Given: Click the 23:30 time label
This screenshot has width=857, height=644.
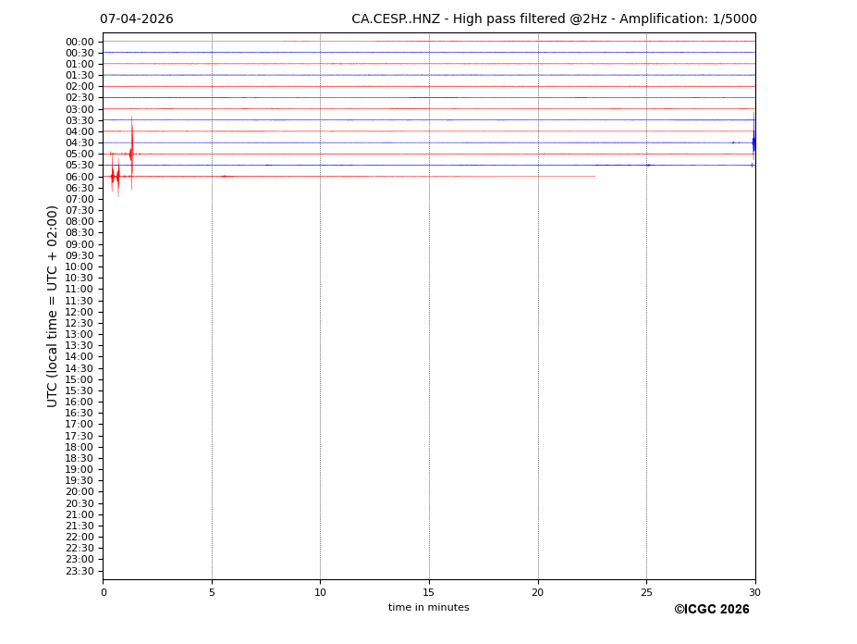Looking at the screenshot, I should coord(80,571).
